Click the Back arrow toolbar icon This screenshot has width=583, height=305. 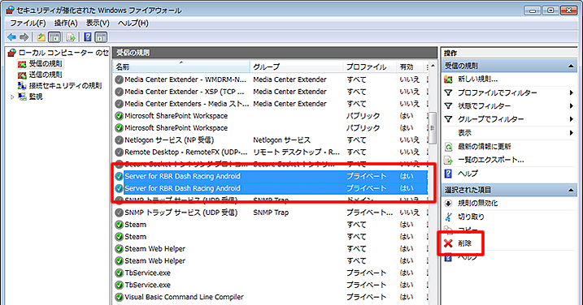click(11, 37)
